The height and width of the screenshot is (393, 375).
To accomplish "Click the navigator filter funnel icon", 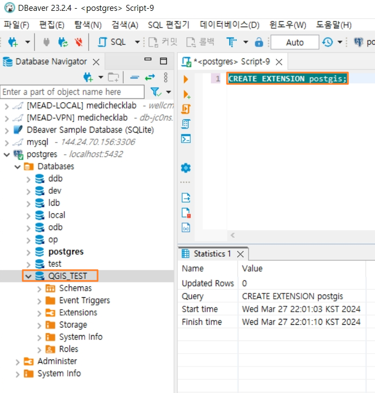I will 156,92.
